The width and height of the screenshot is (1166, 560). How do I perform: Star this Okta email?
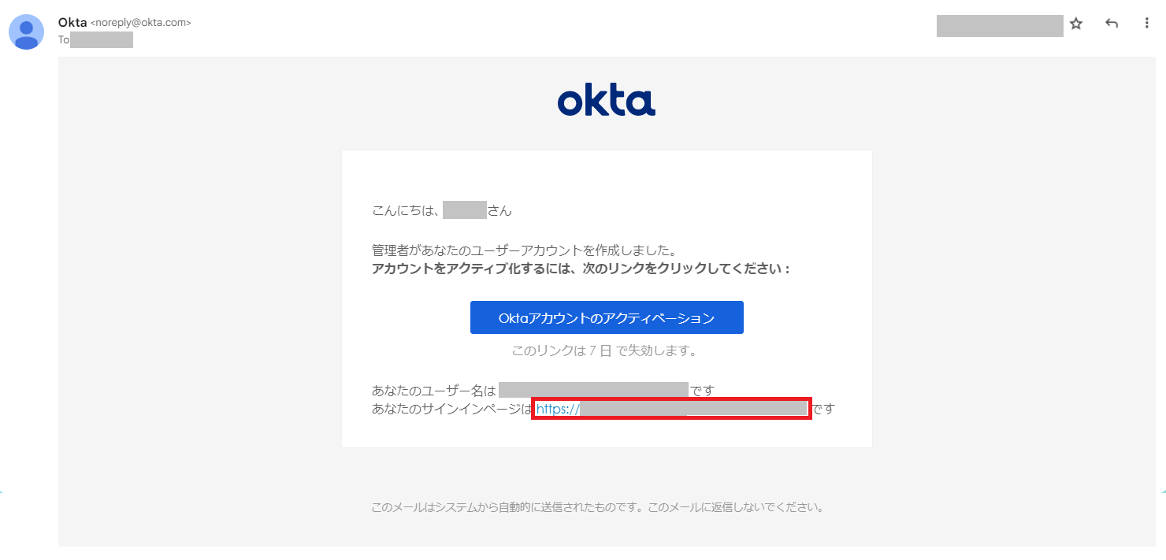1076,24
